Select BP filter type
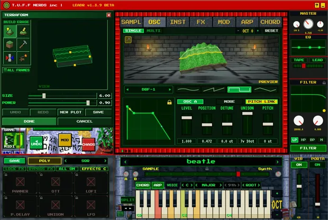The width and height of the screenshot is (328, 220). coord(312,140)
